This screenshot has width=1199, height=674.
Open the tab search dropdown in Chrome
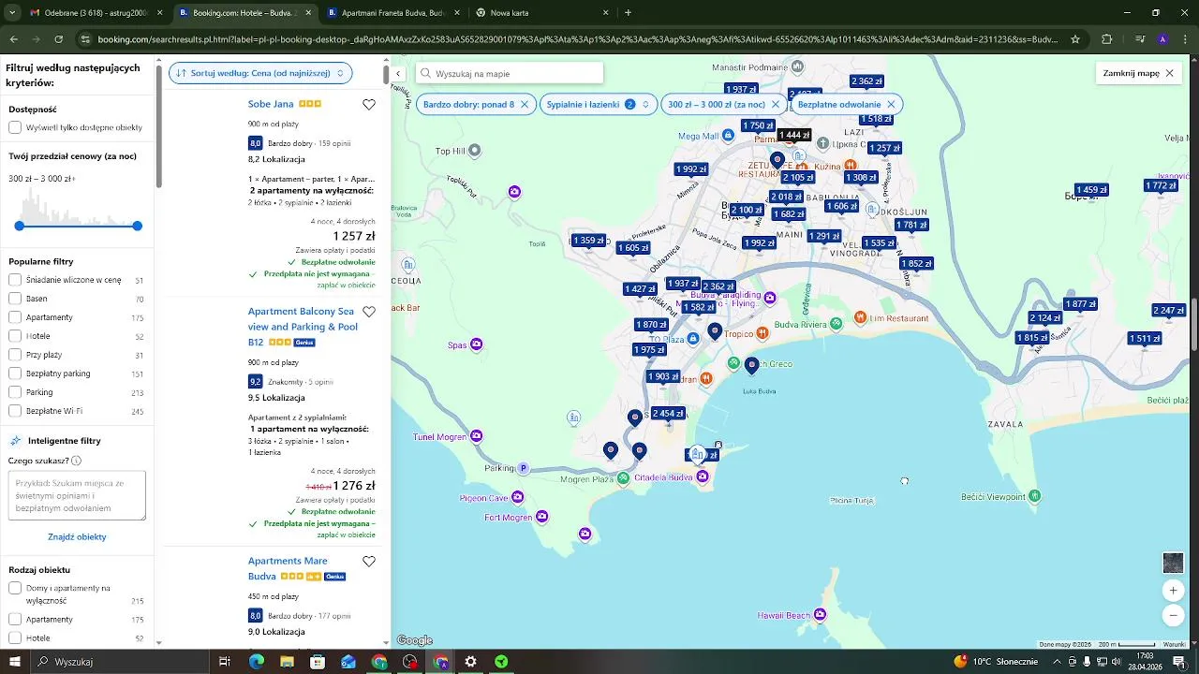click(x=12, y=13)
